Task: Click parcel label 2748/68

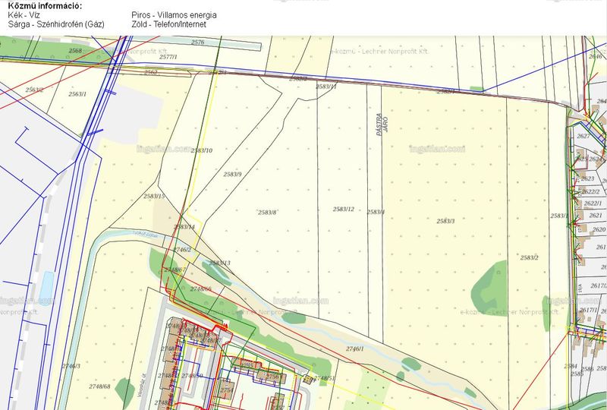Action: [x=99, y=386]
